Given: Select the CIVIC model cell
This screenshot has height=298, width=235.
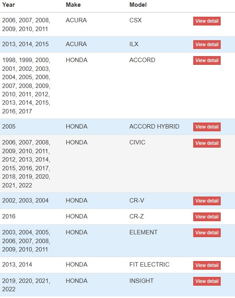Looking at the screenshot, I should click(x=137, y=142).
